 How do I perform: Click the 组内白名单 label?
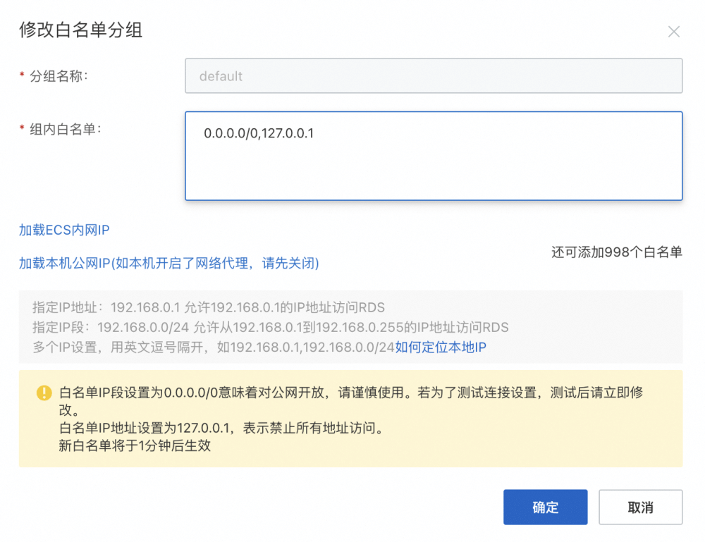tap(65, 129)
